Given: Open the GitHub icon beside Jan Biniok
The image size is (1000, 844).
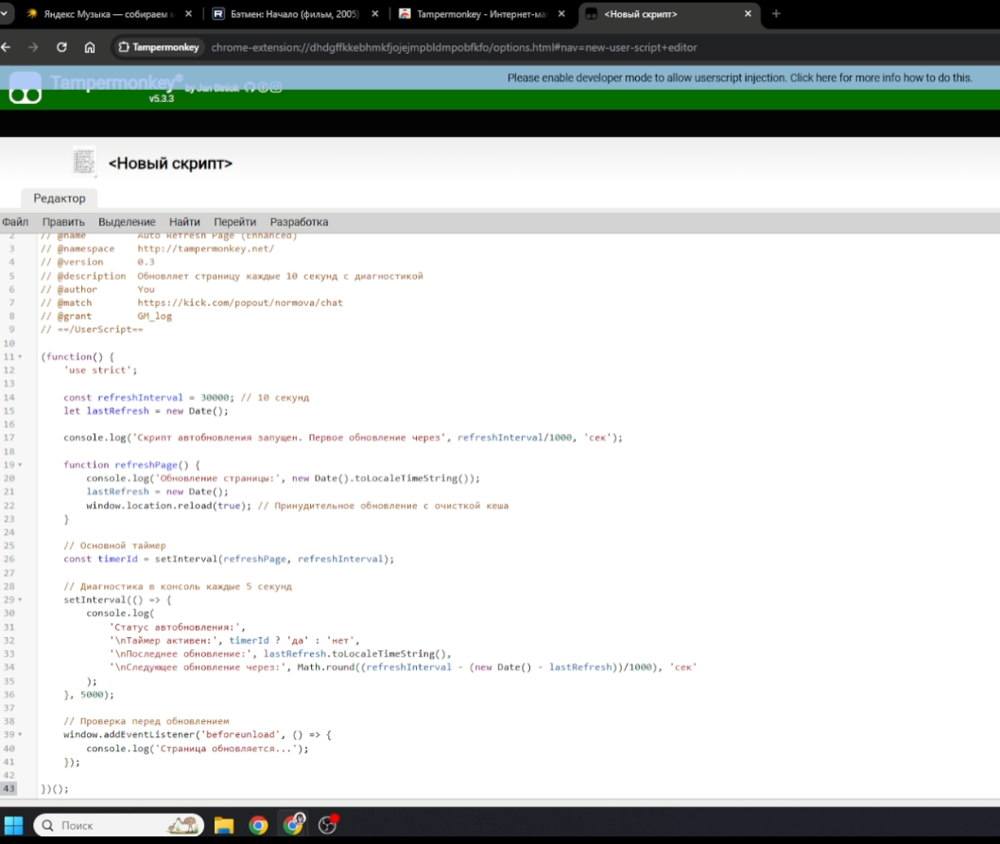Looking at the screenshot, I should pos(250,87).
